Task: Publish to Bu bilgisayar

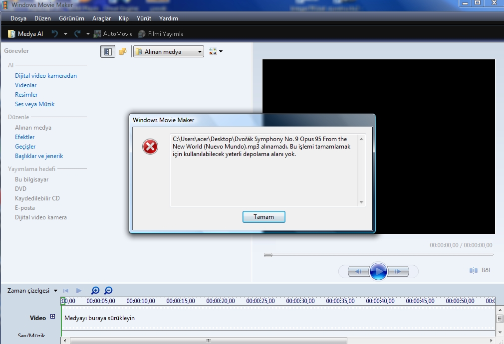Action: 32,179
